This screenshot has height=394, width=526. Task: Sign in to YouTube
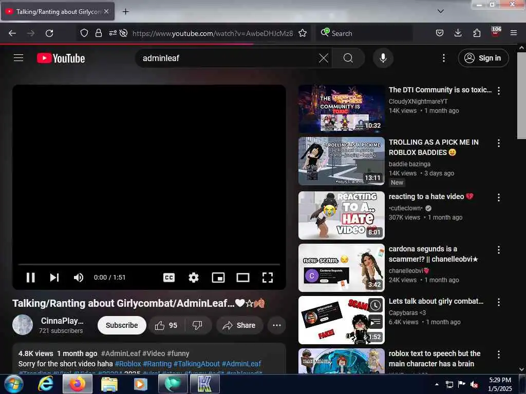pos(483,58)
